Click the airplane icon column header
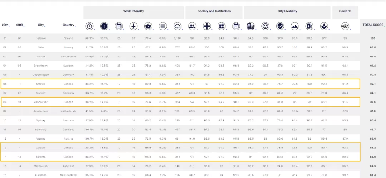 [133, 26]
